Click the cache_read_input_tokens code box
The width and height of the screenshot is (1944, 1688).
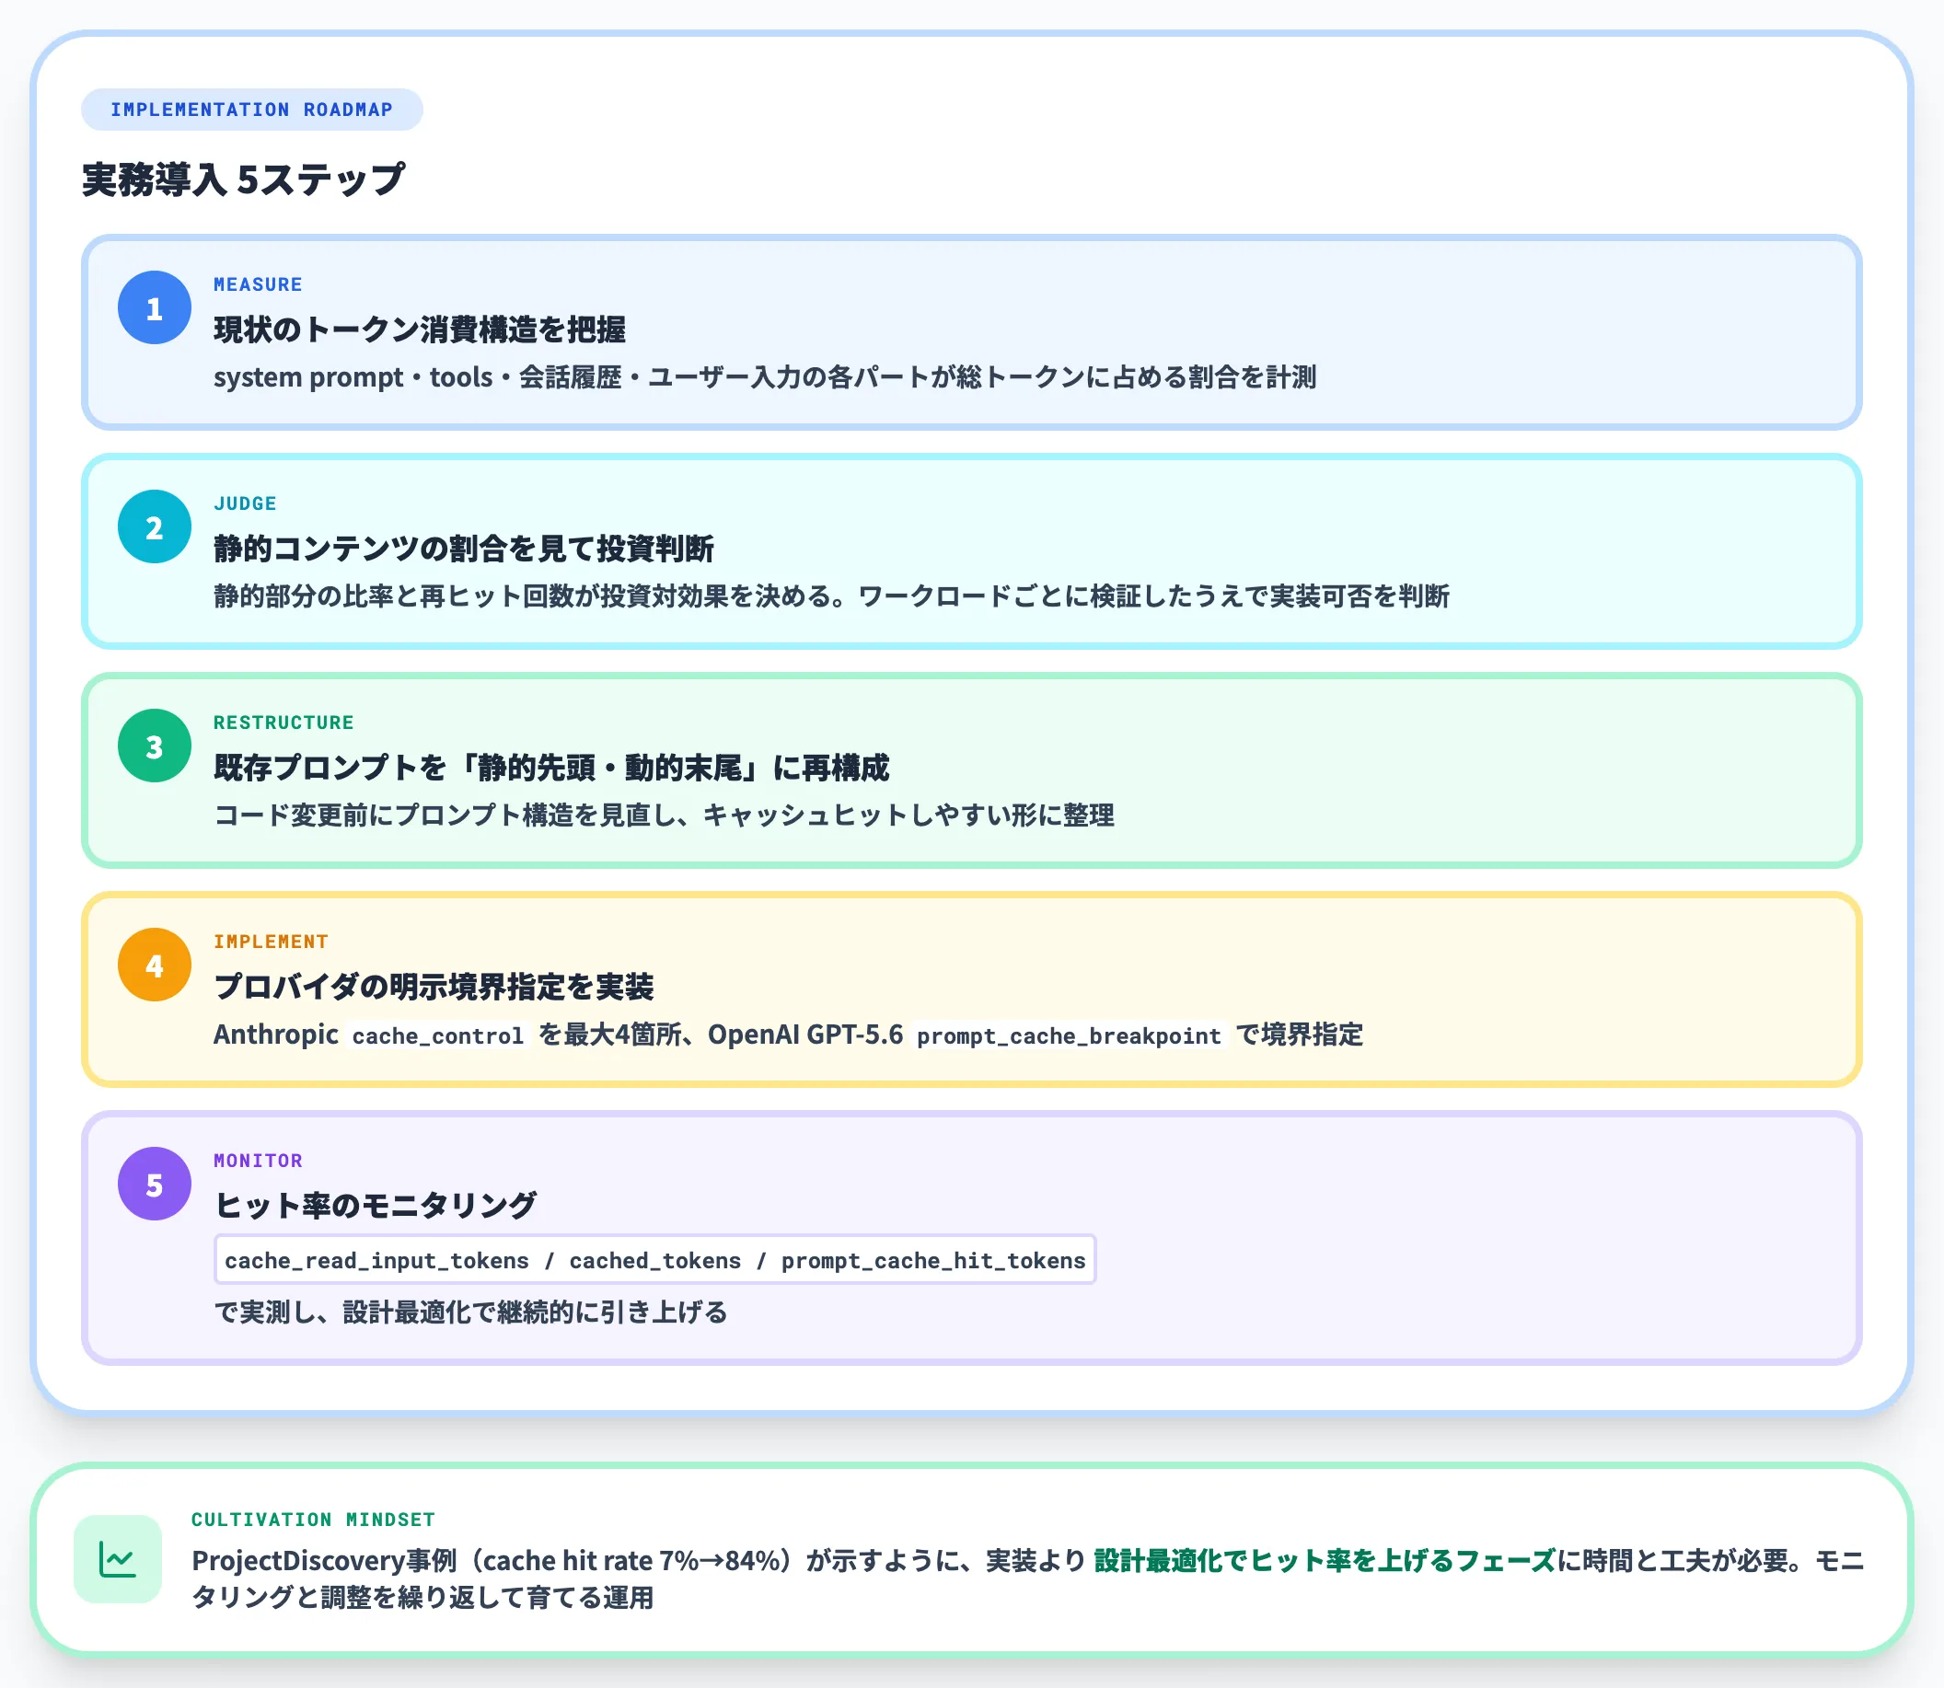654,1259
